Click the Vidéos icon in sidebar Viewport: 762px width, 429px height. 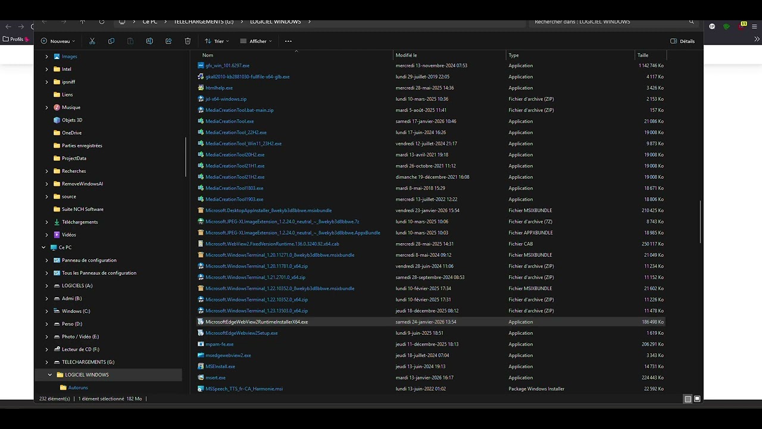point(57,235)
